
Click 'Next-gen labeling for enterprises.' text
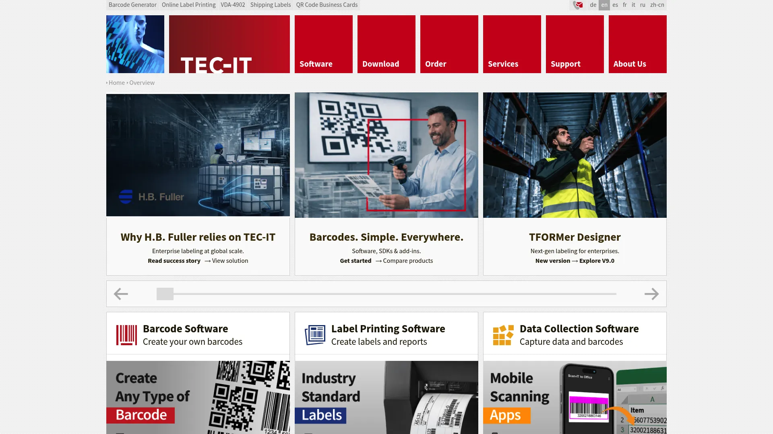click(x=575, y=251)
